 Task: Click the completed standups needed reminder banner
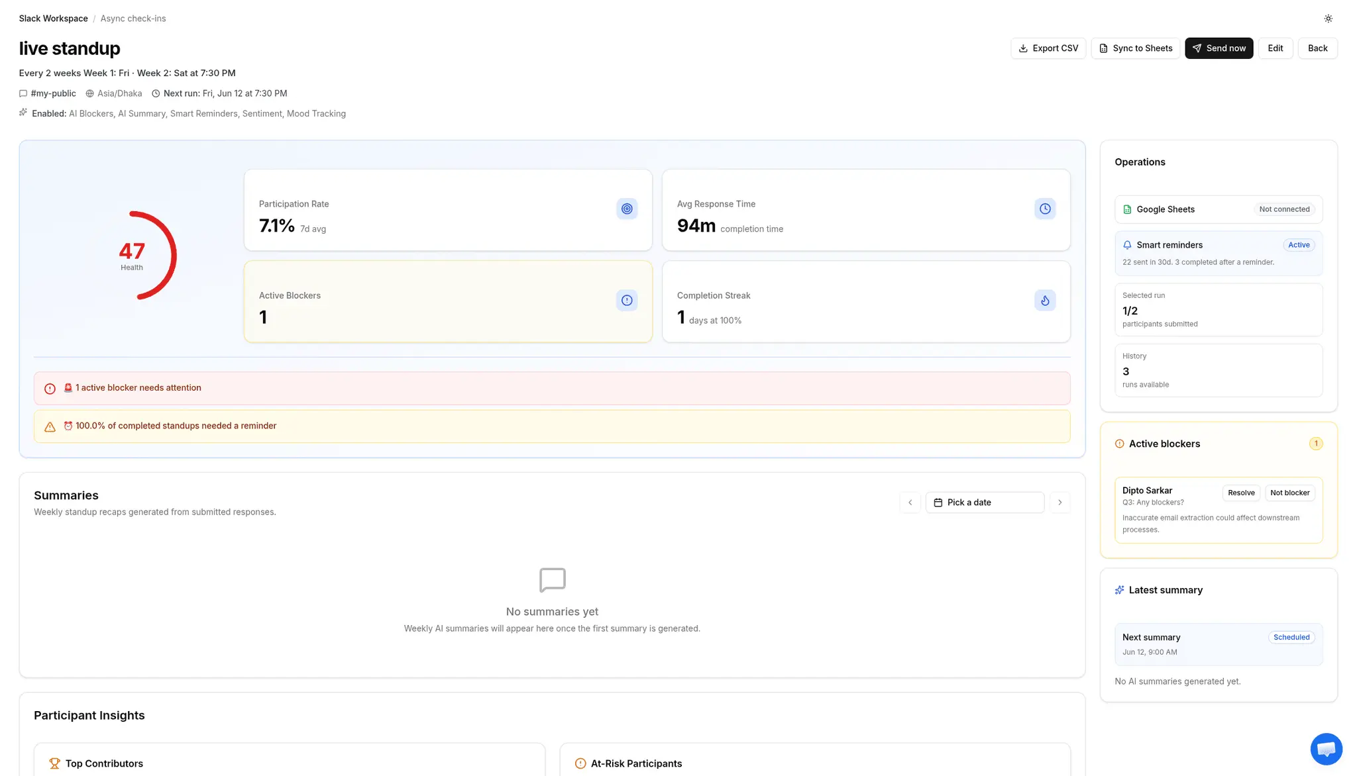coord(552,426)
